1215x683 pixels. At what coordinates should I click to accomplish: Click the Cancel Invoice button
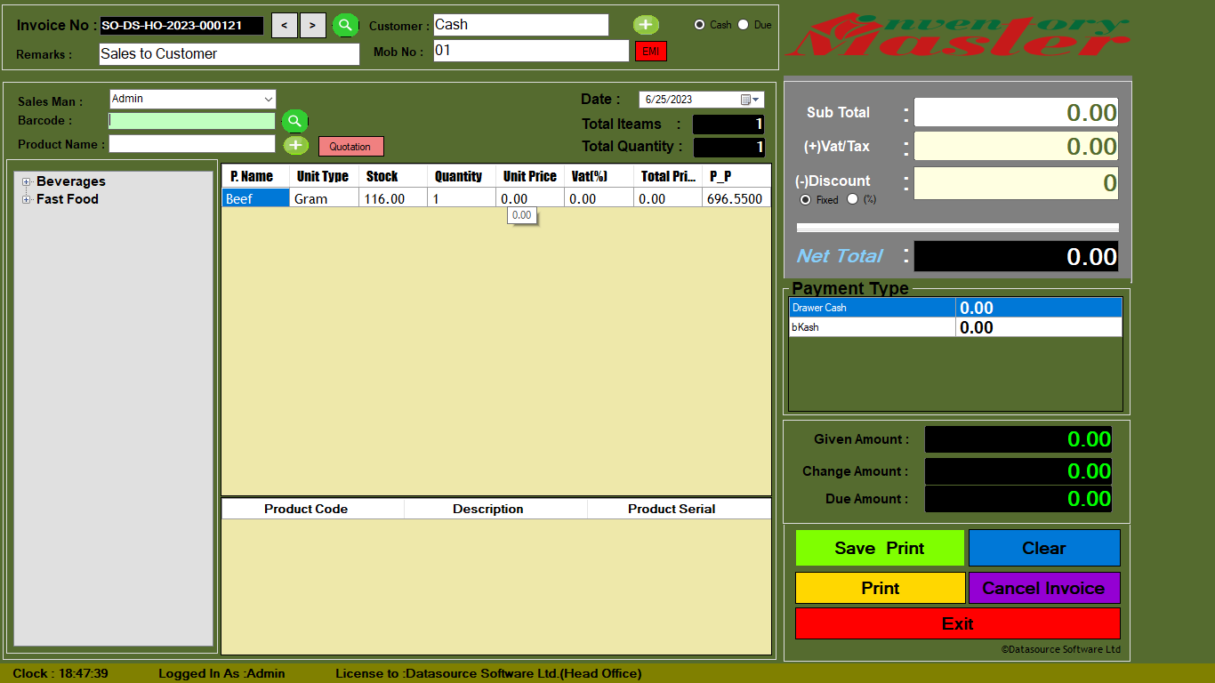[x=1044, y=588]
